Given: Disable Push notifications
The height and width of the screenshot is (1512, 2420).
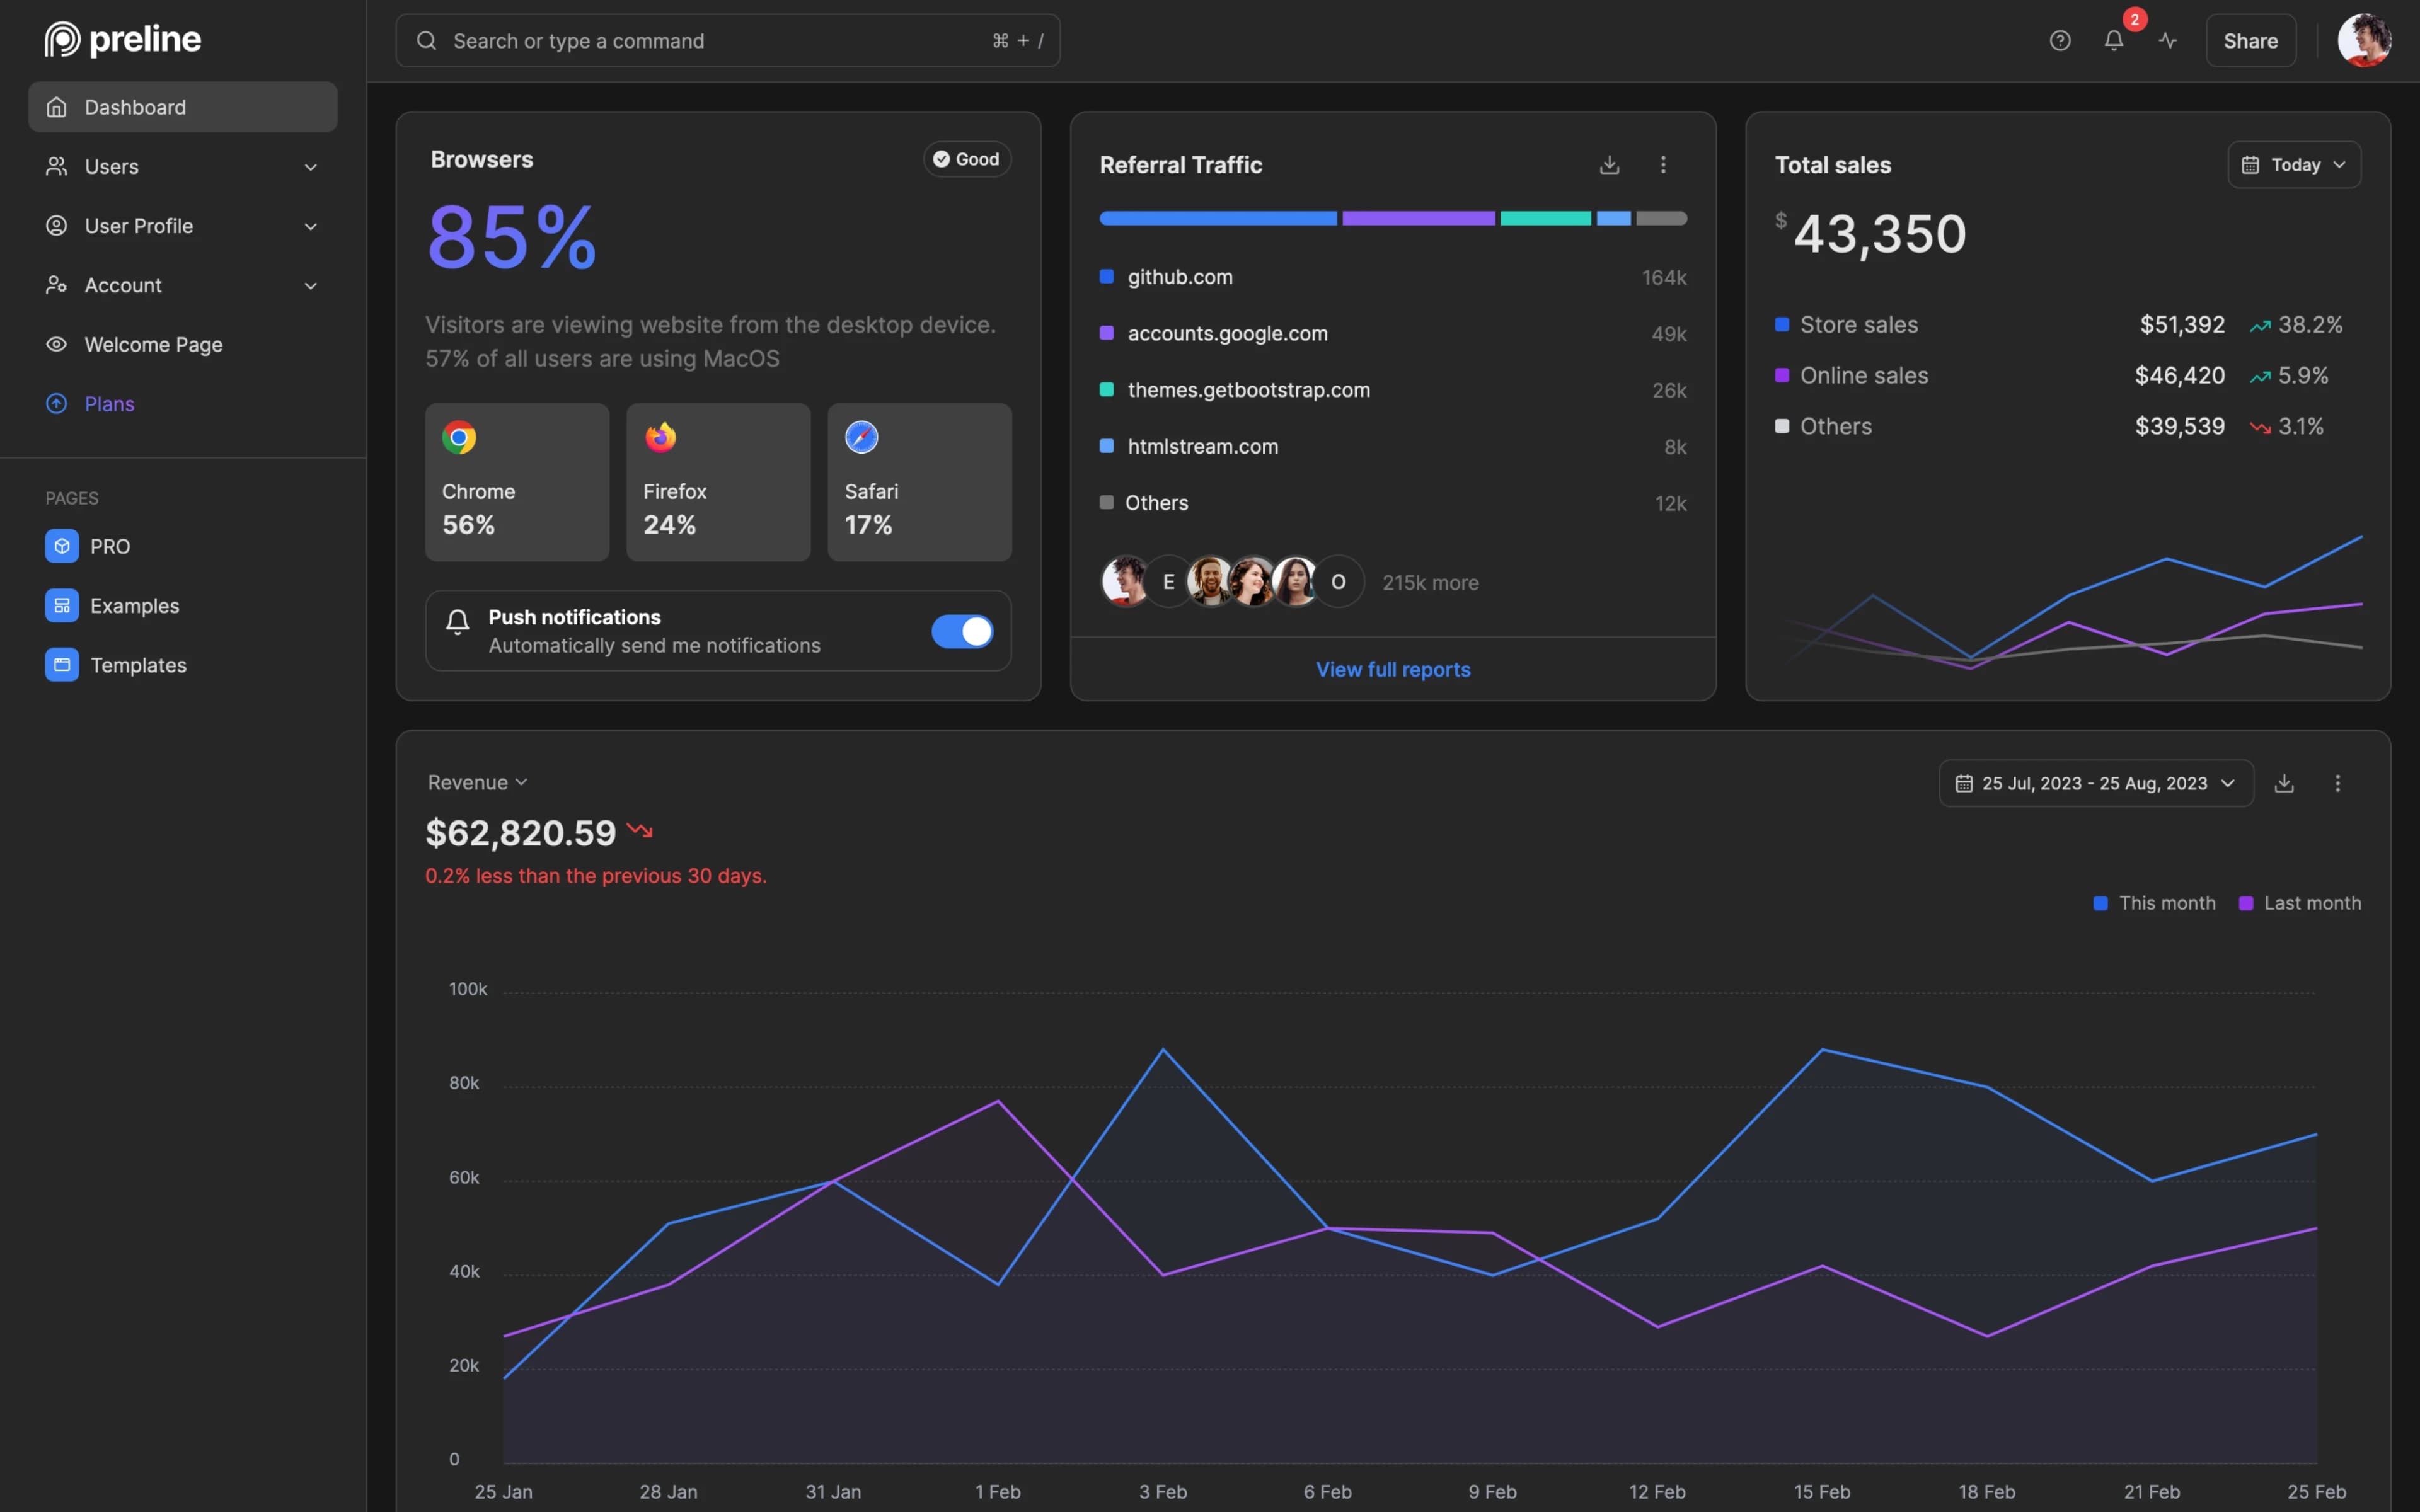Looking at the screenshot, I should point(961,631).
